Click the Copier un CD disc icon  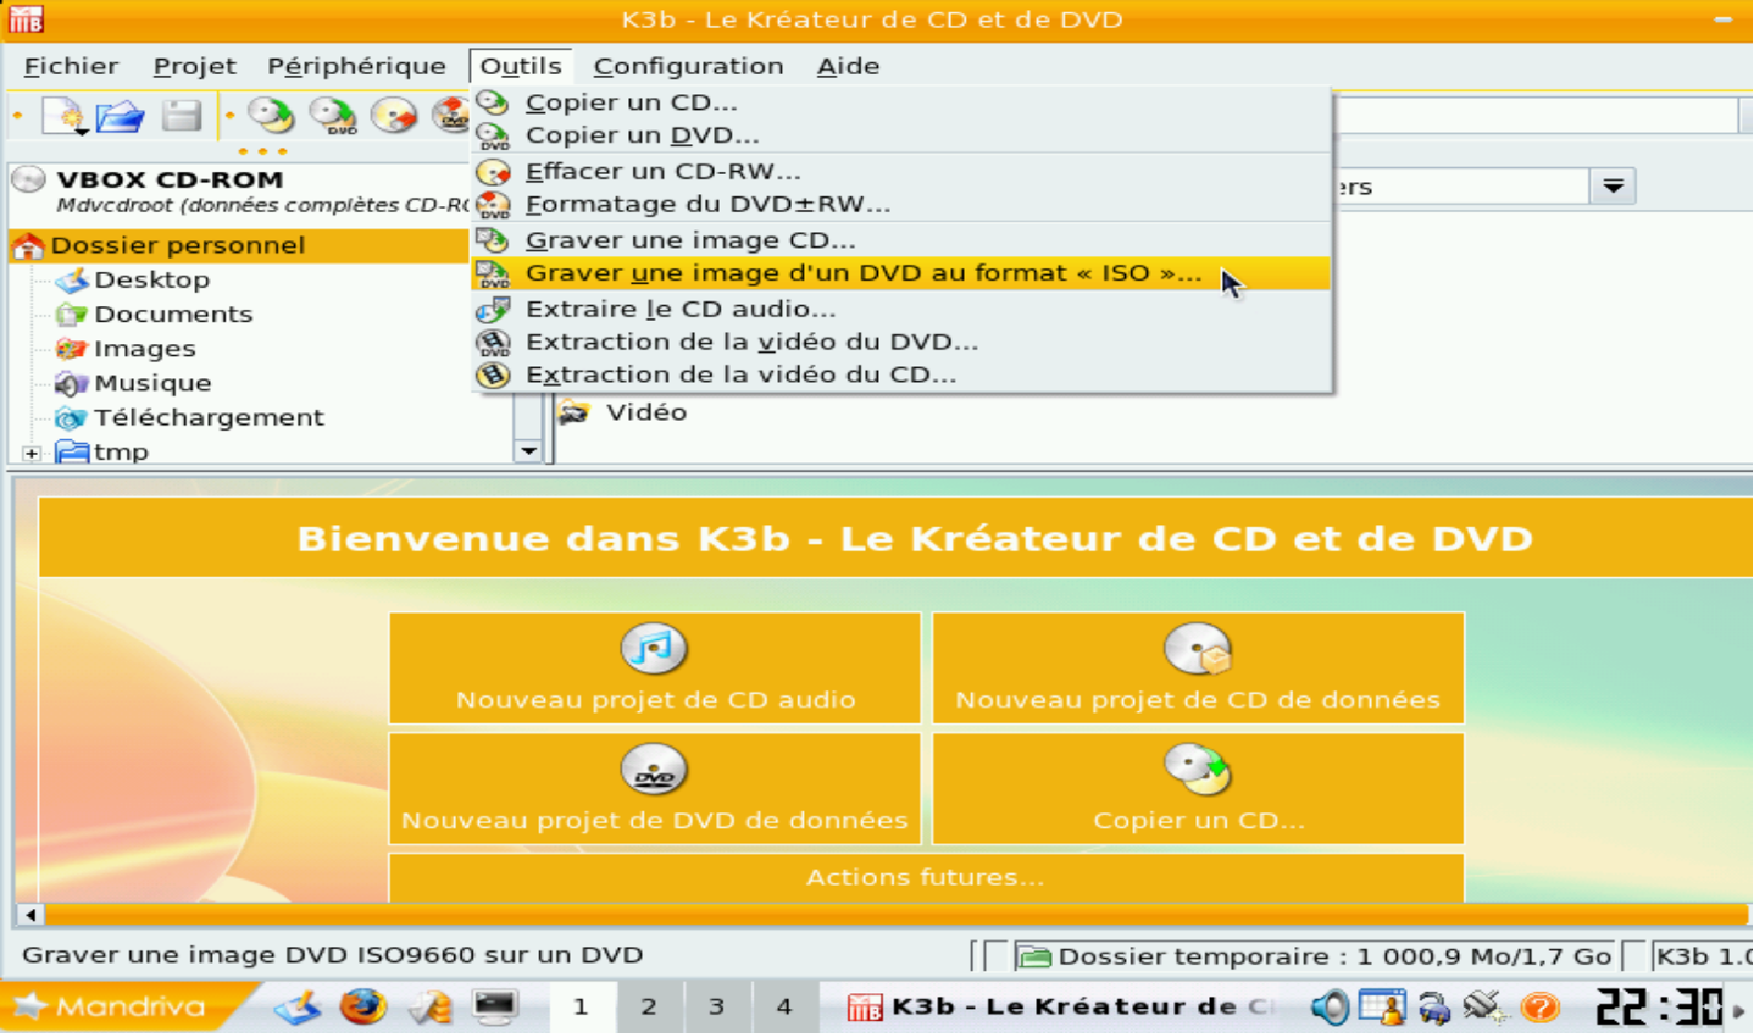[1198, 769]
